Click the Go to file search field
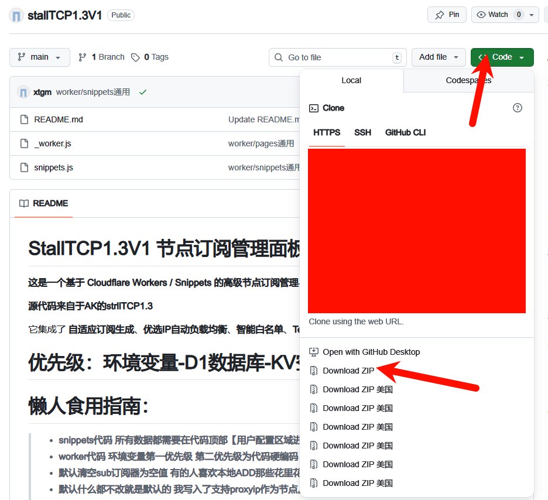The height and width of the screenshot is (500, 548). (337, 57)
